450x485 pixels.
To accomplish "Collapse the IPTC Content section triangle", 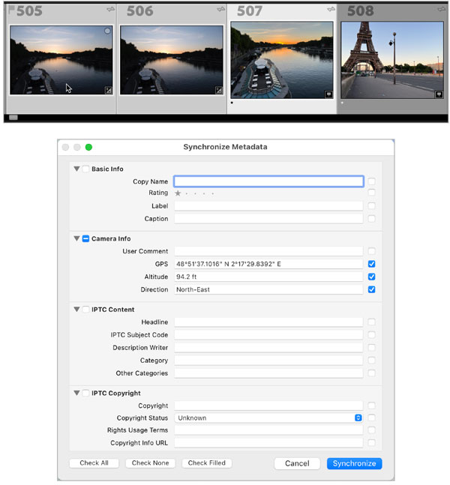I will [x=76, y=310].
